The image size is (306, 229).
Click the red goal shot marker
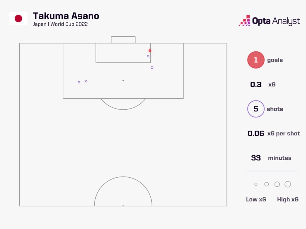click(150, 51)
